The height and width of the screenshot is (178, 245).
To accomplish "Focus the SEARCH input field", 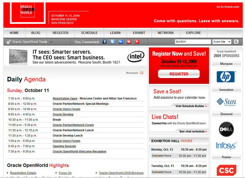I will (x=193, y=42).
